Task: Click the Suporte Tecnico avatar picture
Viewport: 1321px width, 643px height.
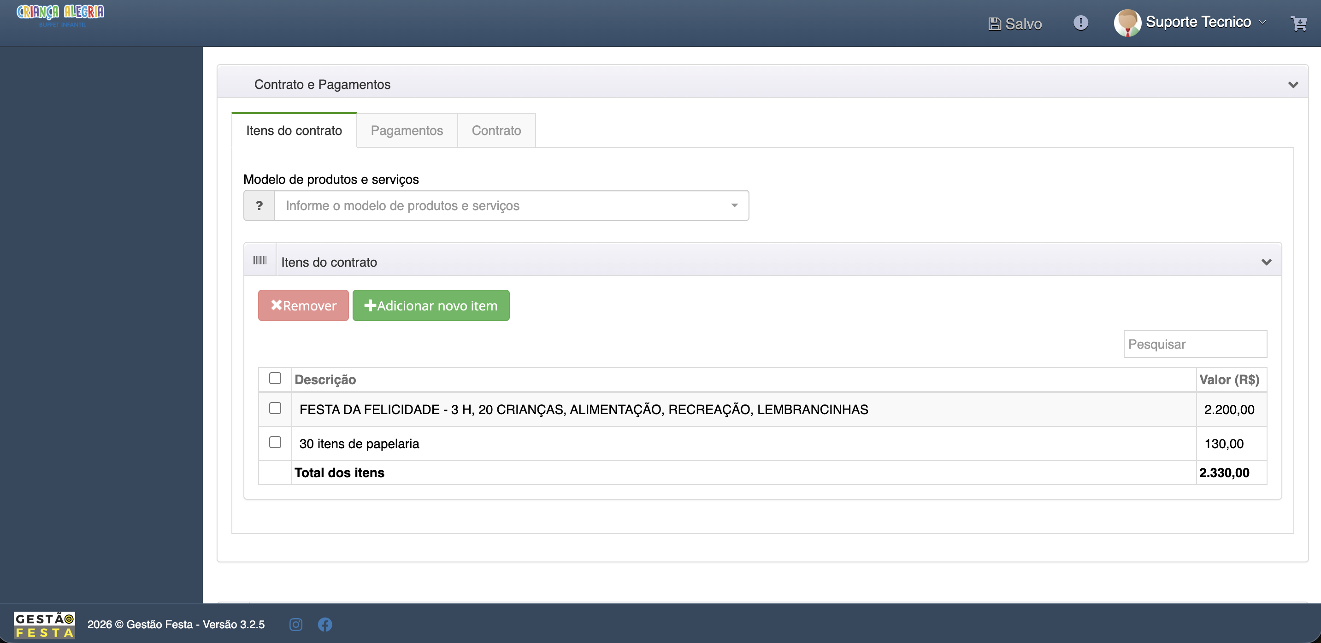Action: click(1127, 23)
